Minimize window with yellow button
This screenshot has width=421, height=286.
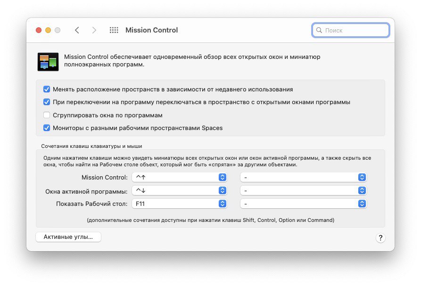tap(48, 30)
